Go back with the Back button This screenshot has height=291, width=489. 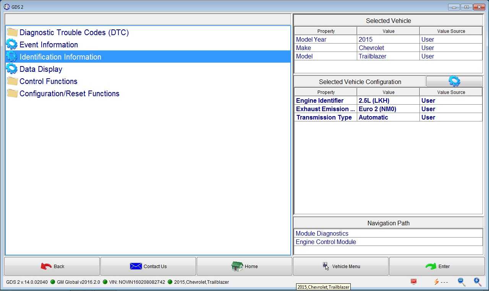pyautogui.click(x=52, y=266)
